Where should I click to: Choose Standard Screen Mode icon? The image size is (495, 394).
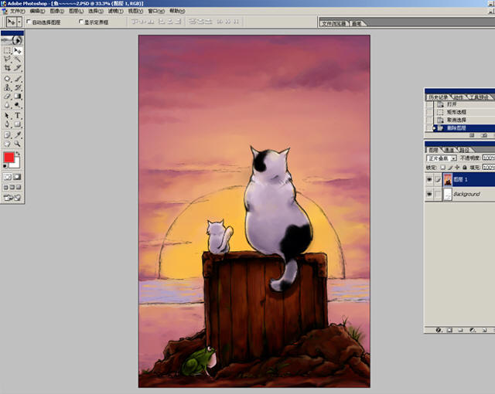[5, 187]
